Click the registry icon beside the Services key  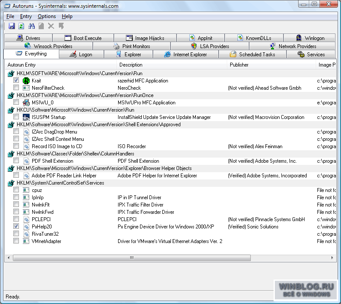coord(11,183)
